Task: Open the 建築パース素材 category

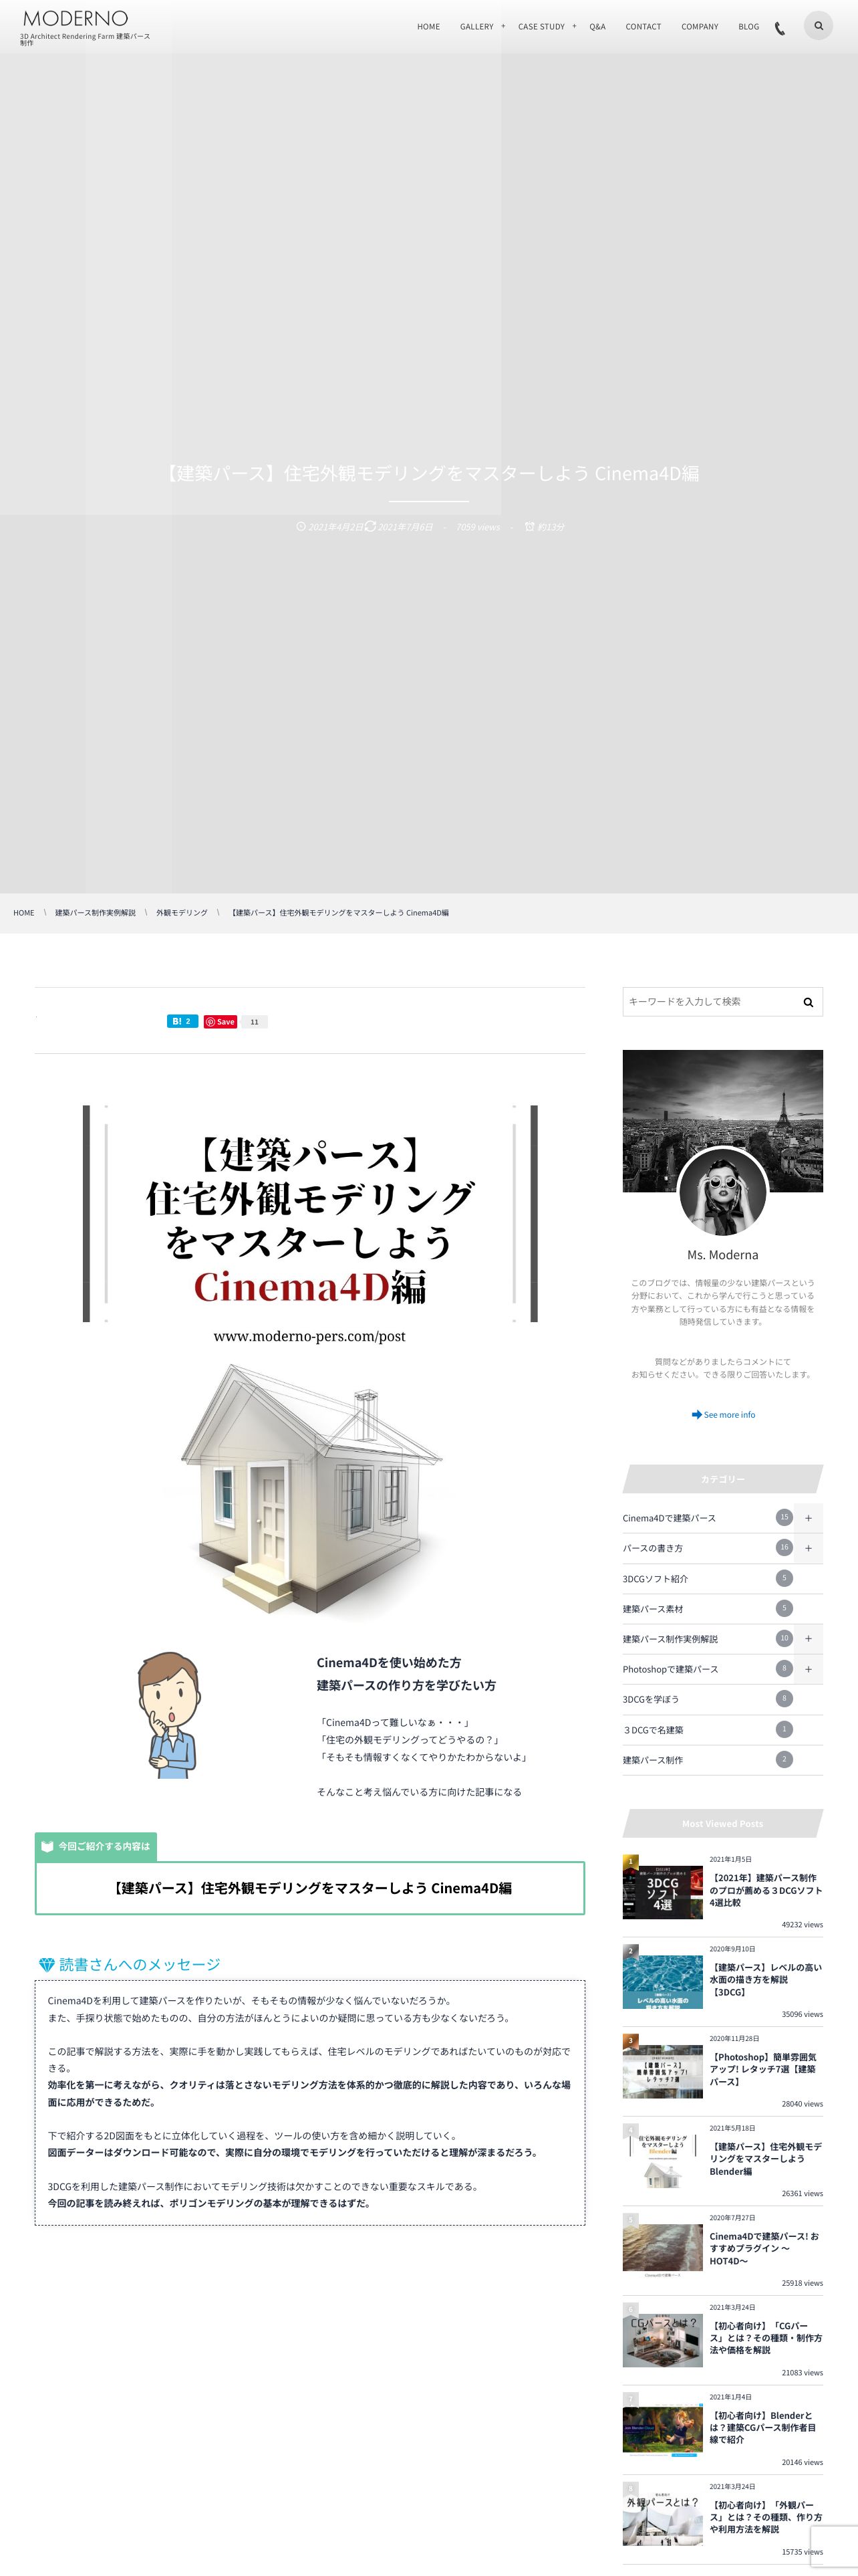Action: (x=652, y=1609)
